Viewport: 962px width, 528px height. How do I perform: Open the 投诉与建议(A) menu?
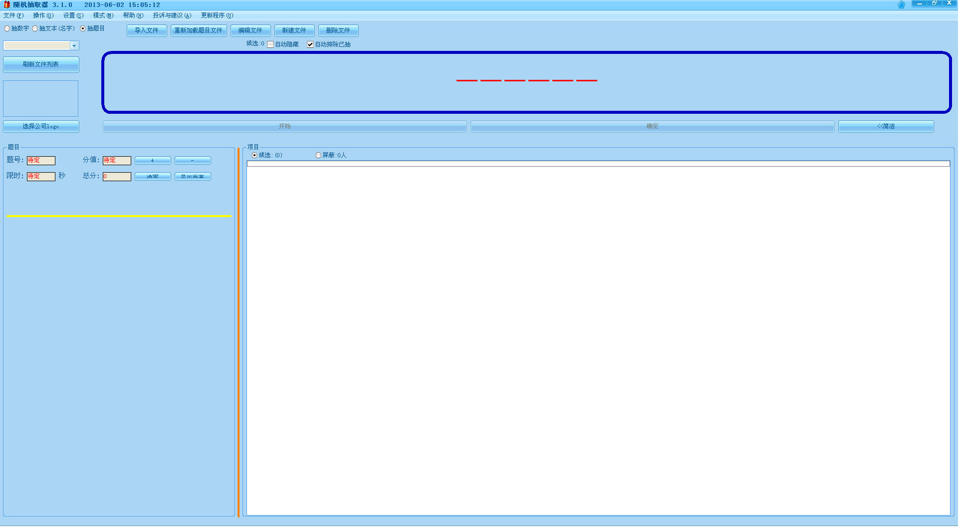point(172,15)
